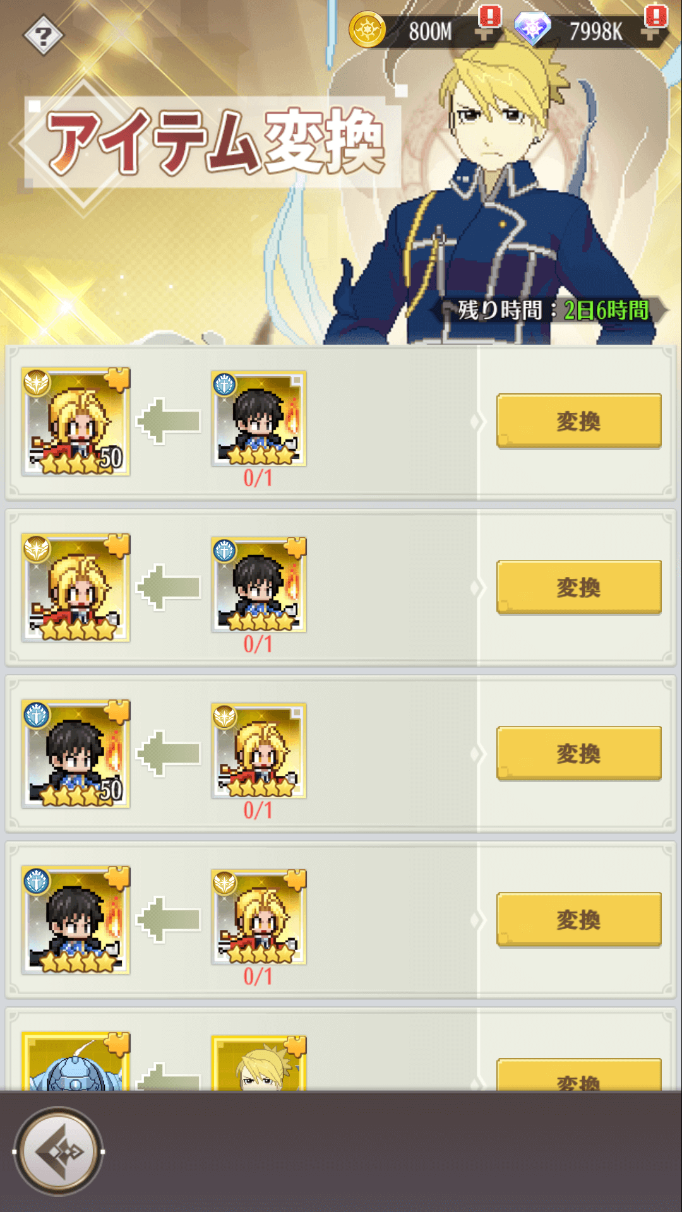Screen dimensions: 682x1212
Task: Go back using the round arrow button
Action: [x=59, y=1151]
